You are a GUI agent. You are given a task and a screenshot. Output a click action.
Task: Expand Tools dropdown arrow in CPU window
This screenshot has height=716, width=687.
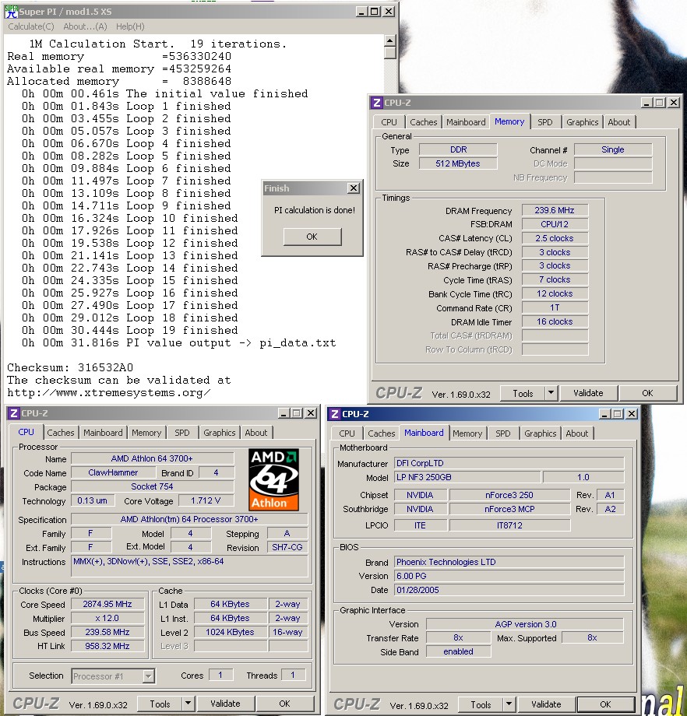(x=188, y=704)
